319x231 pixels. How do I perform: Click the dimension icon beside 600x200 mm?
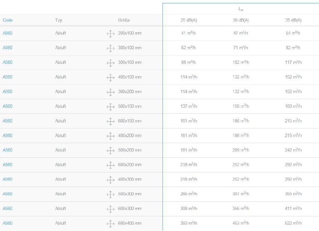[x=111, y=165]
